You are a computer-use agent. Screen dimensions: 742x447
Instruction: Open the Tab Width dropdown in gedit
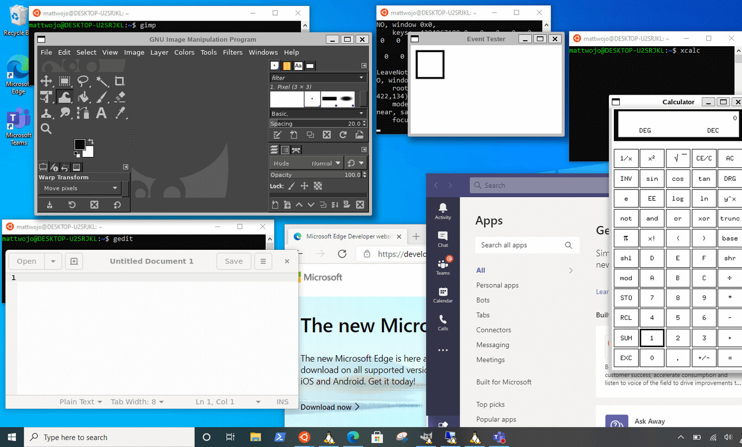(x=137, y=401)
